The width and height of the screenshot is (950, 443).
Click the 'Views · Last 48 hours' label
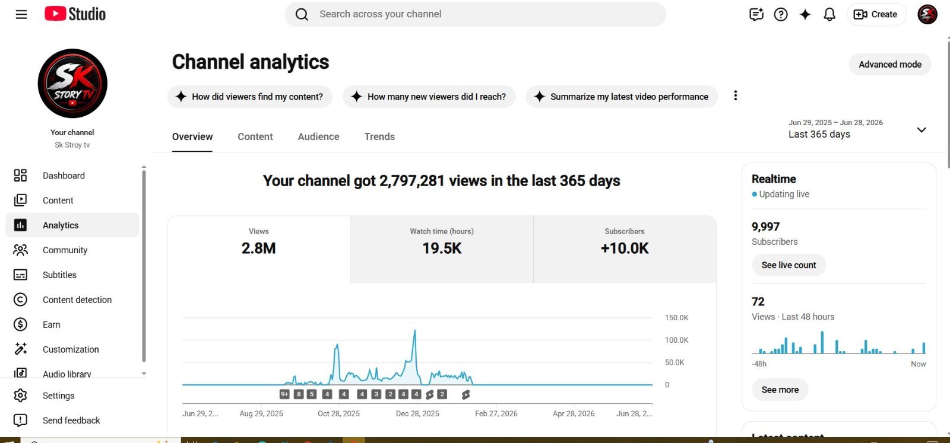click(x=793, y=317)
